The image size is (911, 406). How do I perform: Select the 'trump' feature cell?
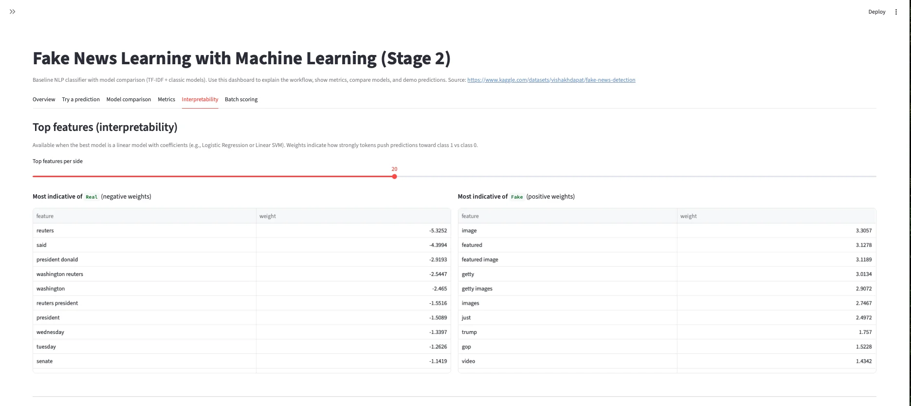(567, 332)
